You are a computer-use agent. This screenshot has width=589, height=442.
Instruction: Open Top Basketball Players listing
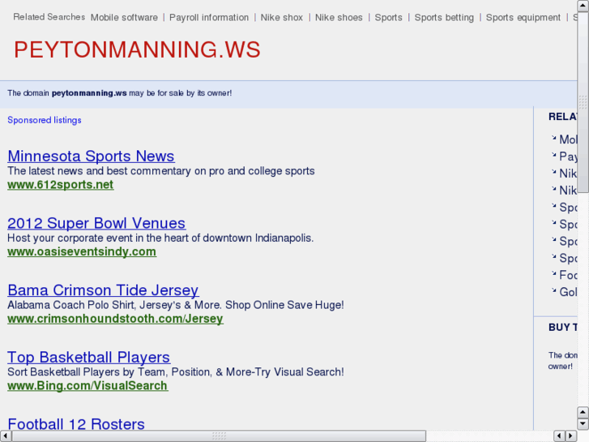(88, 357)
